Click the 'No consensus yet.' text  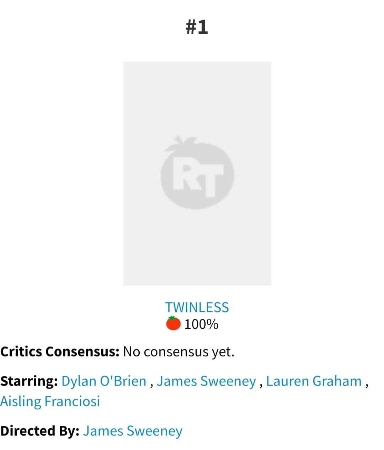click(179, 352)
